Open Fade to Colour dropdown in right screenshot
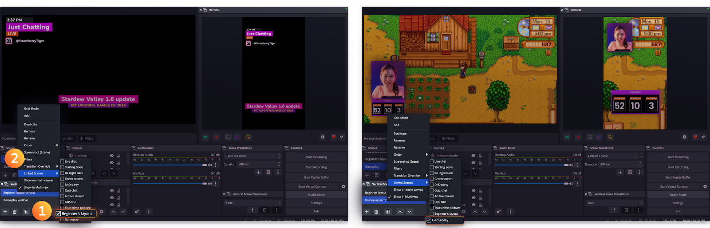Image resolution: width=710 pixels, height=228 pixels. point(615,156)
